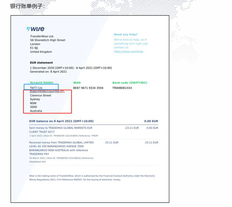This screenshot has height=207, width=232.
Task: Select the "London" address line
Action: point(35,44)
